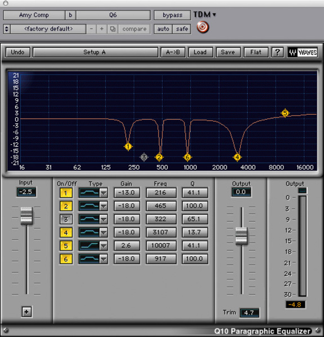Open the factory default preset menu
The width and height of the screenshot is (324, 337).
(x=48, y=29)
